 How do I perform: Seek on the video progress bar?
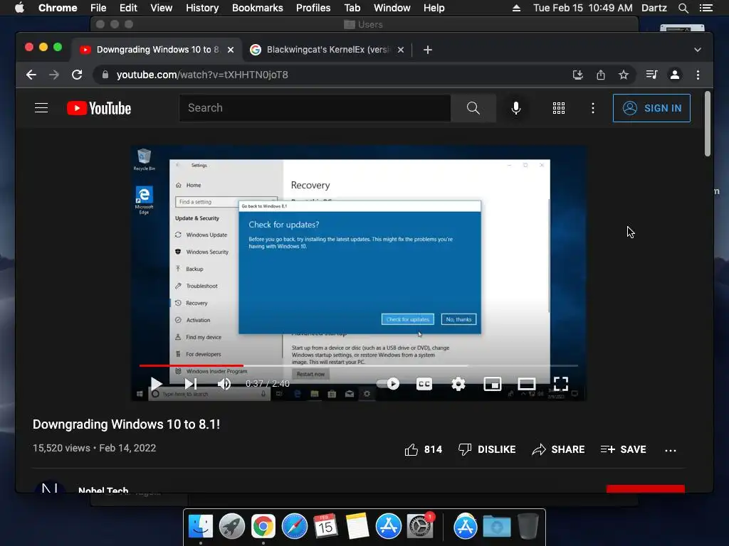coord(359,366)
